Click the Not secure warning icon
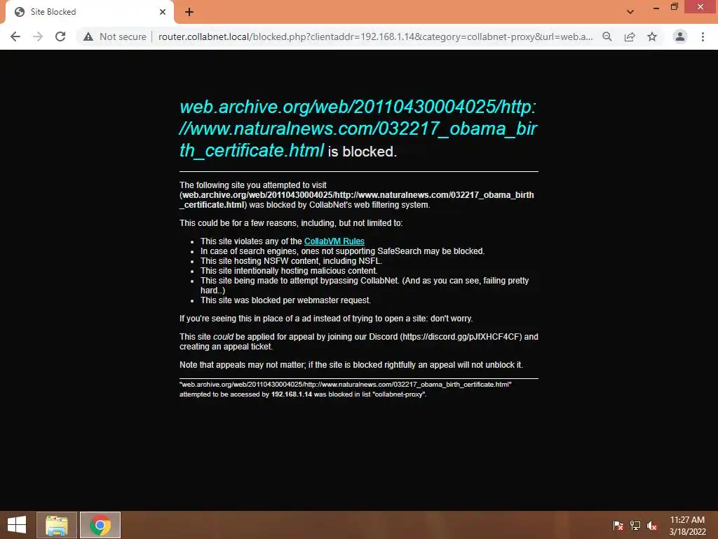 coord(88,36)
